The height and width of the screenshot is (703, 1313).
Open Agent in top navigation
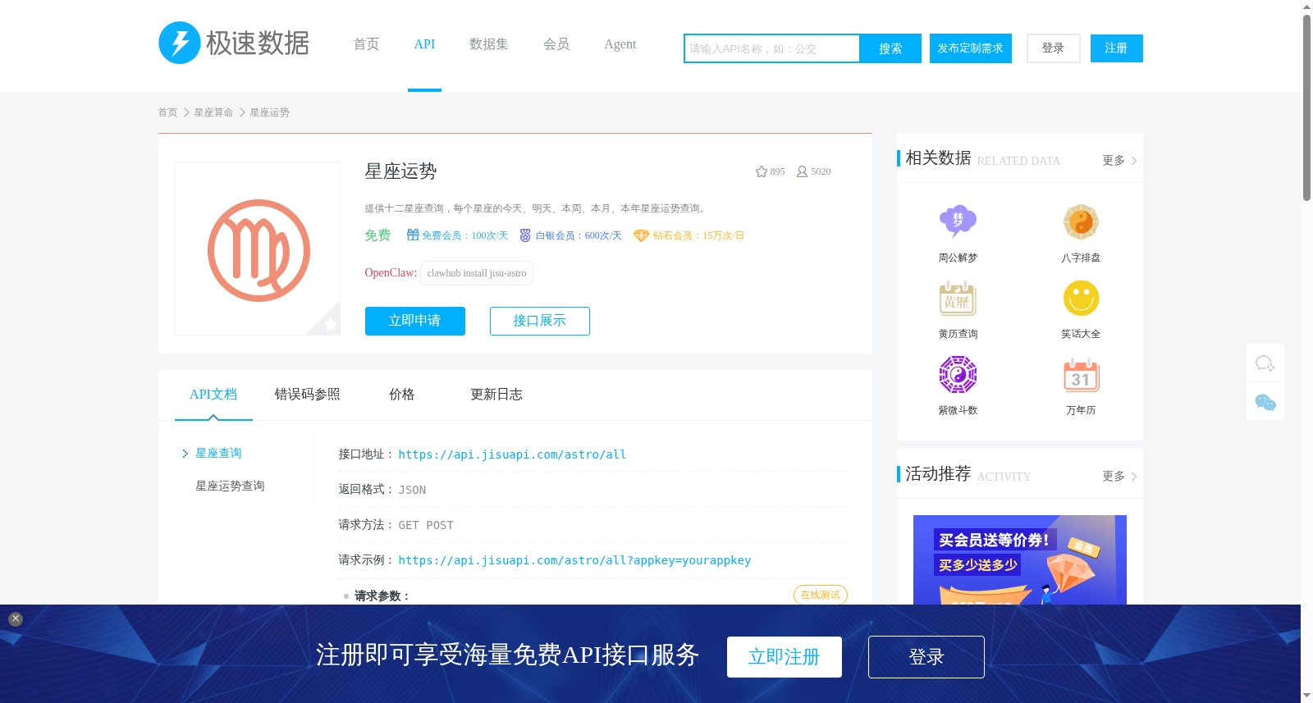(620, 44)
